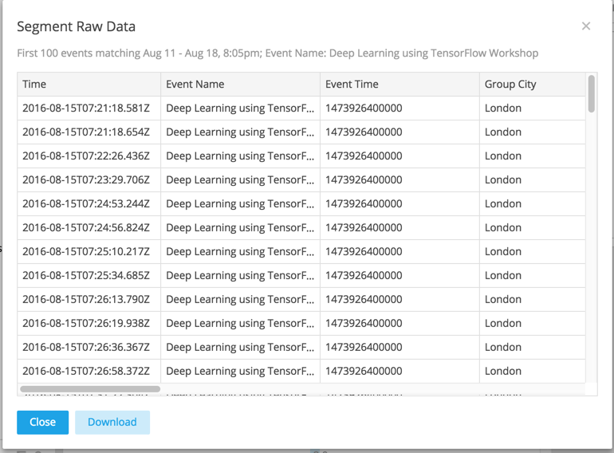Click the Time column header

(89, 84)
